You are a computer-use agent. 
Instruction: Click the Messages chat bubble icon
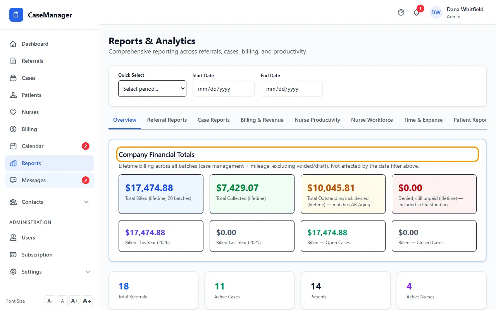pyautogui.click(x=13, y=180)
